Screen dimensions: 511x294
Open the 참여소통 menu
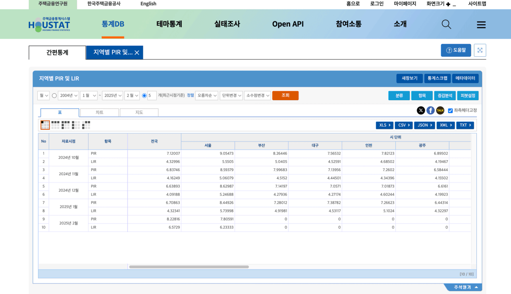349,24
